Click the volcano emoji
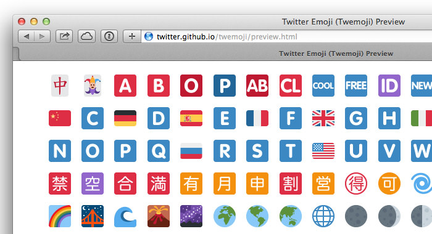The width and height of the screenshot is (432, 234). point(159,216)
